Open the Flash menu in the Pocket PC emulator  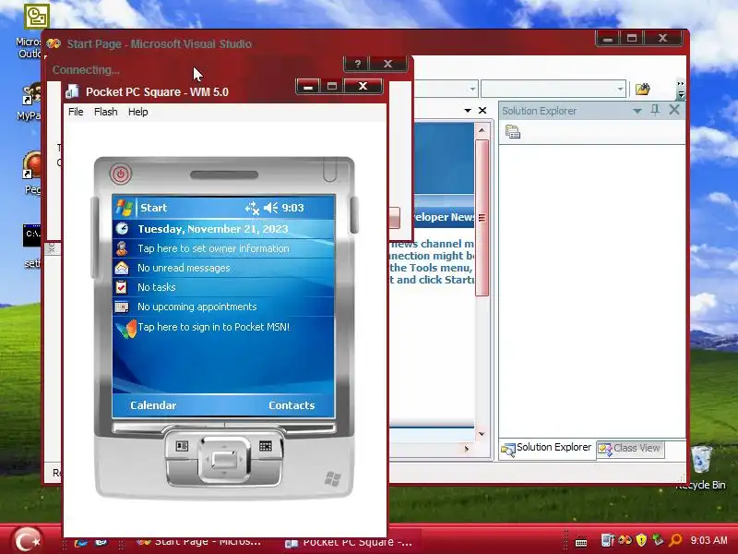click(x=105, y=112)
